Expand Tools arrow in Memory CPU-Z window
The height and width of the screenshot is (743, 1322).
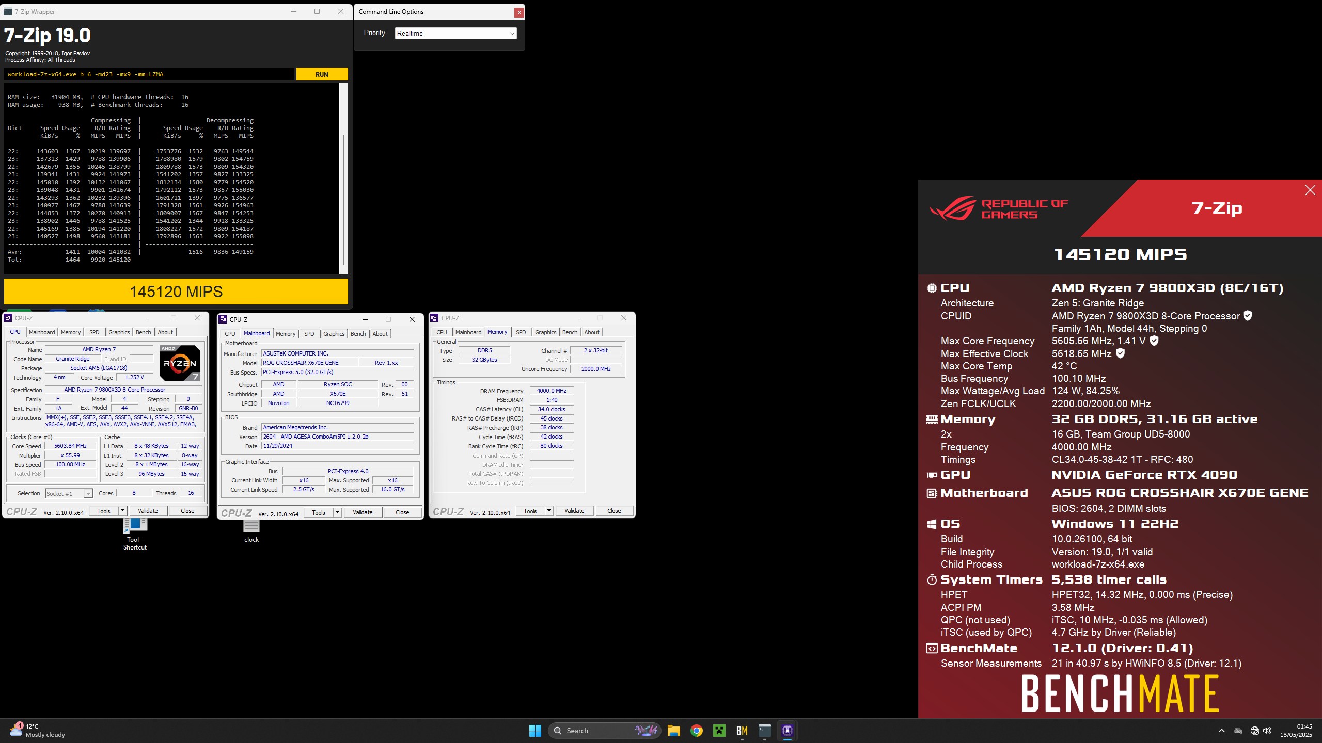[x=549, y=511]
